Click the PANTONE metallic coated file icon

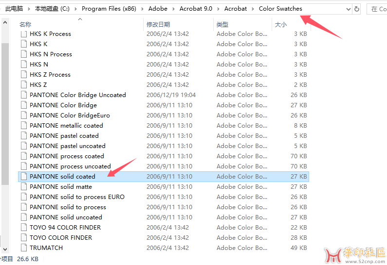(24, 126)
